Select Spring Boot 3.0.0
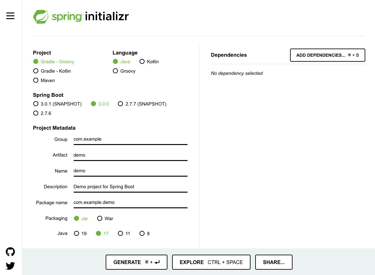The image size is (375, 275). 100,104
